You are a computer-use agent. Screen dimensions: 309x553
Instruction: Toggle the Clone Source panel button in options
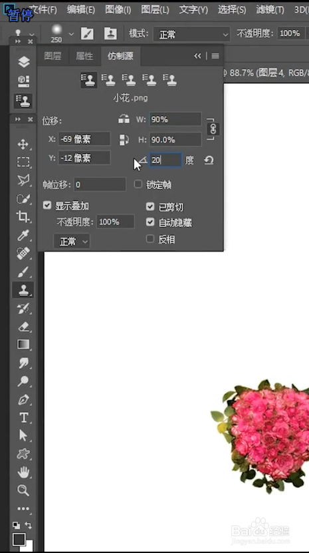(x=110, y=34)
